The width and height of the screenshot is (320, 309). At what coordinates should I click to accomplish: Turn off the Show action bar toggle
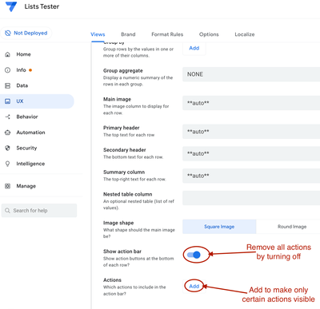coord(194,255)
